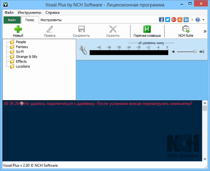Open the LinkedIn share icon
Screen dimensions: 210x171
click(x=186, y=20)
